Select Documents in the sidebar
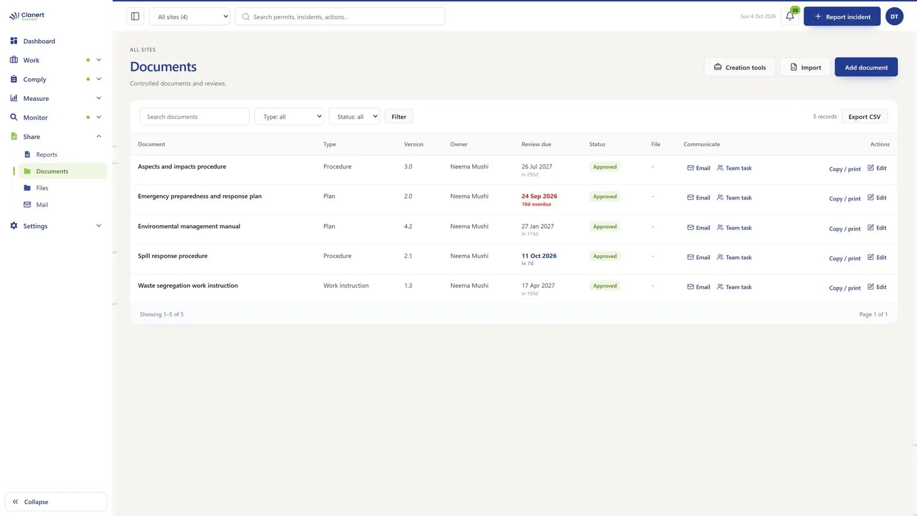 tap(63, 171)
